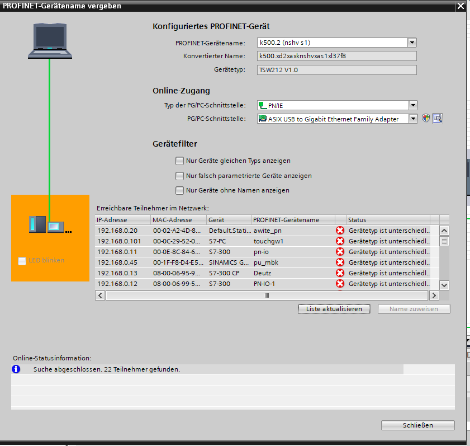Click the red error icon for awite_pn
This screenshot has height=446, width=470.
point(340,231)
